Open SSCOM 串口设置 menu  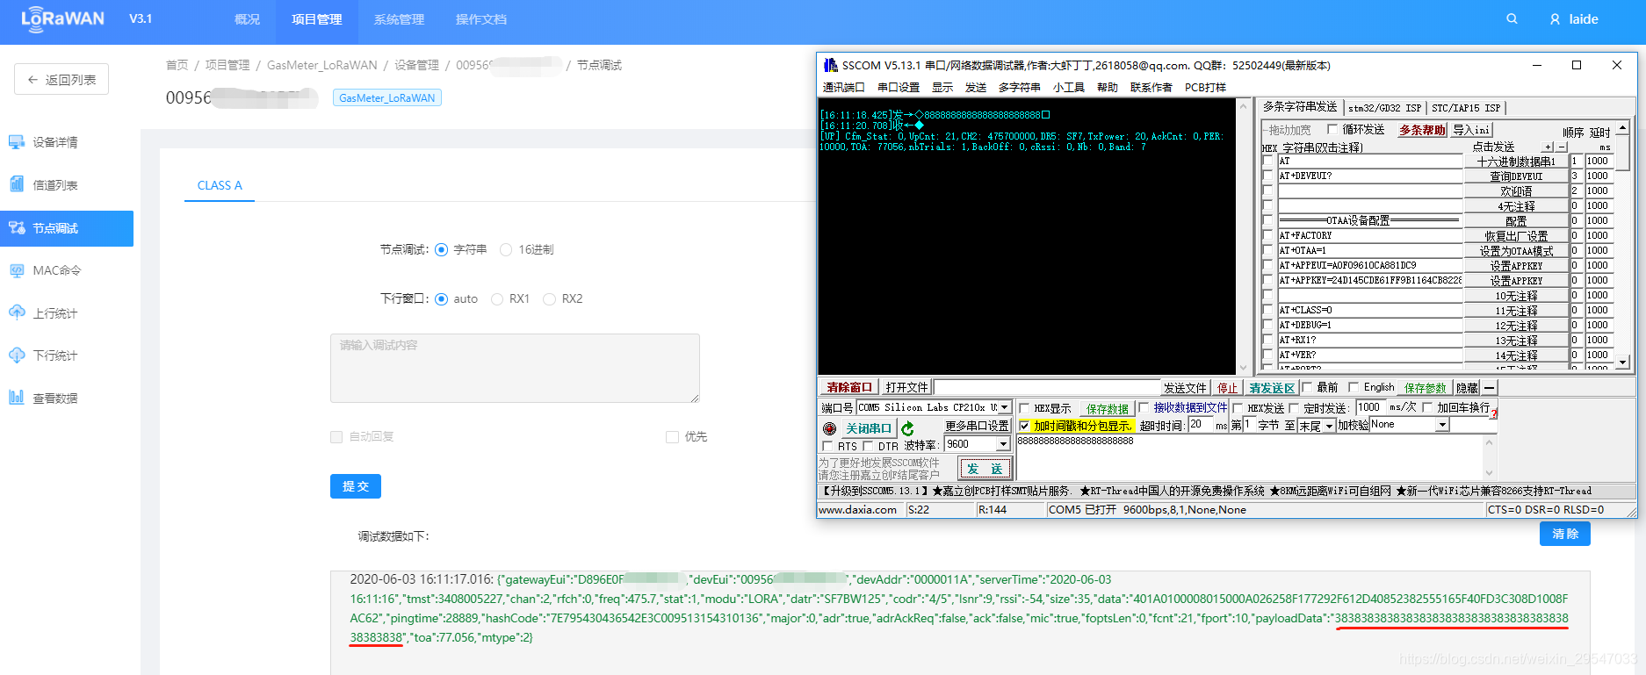click(x=899, y=87)
